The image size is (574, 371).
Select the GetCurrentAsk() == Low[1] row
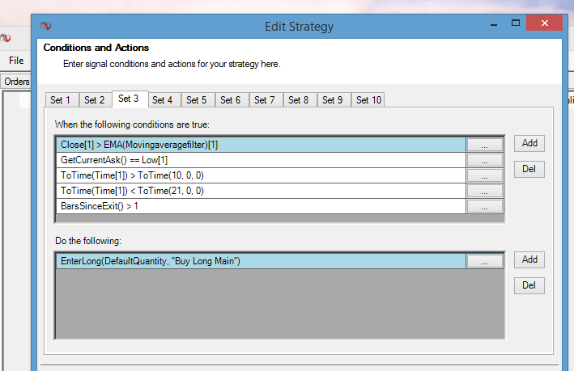259,161
